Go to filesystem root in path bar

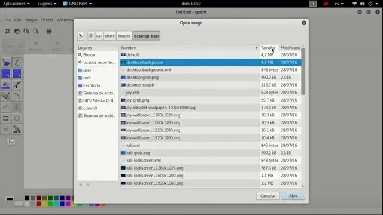[x=91, y=36]
